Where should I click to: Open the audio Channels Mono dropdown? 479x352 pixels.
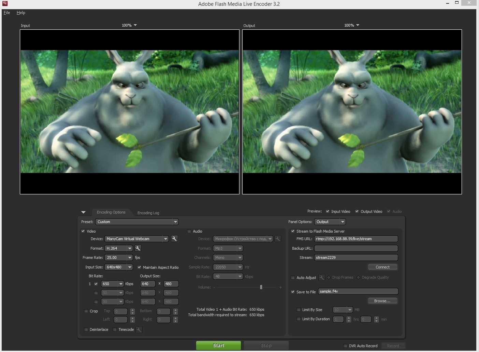click(228, 258)
